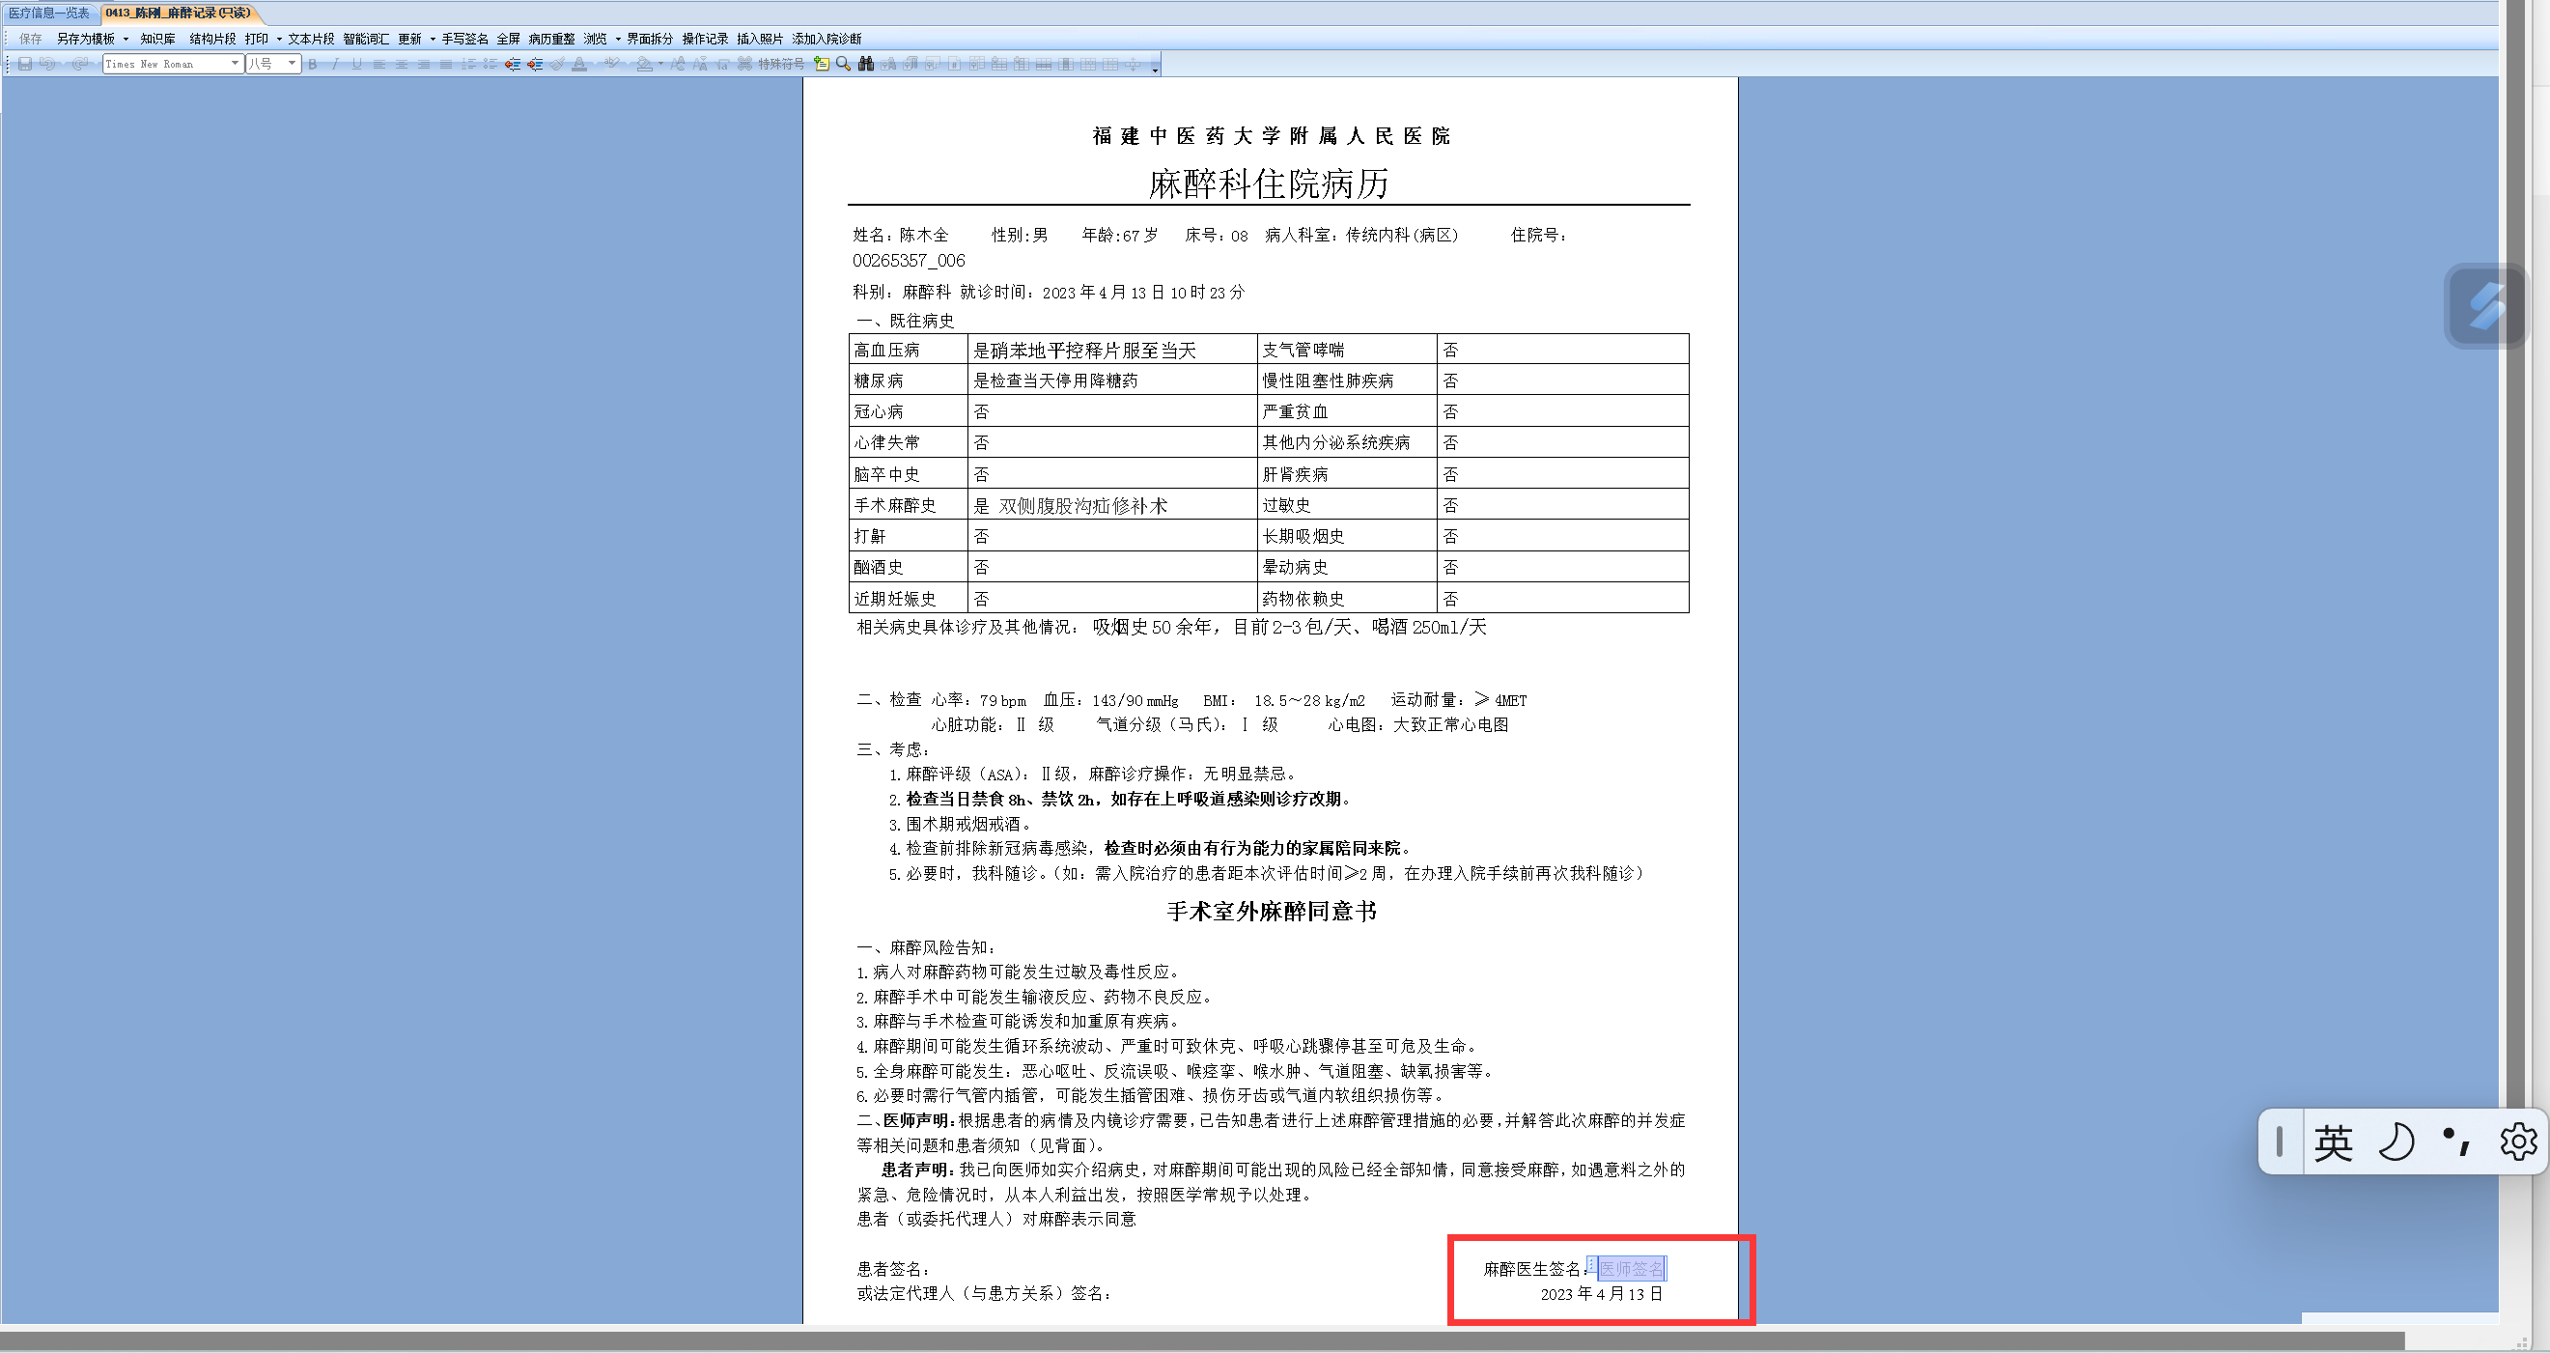Expand the 八号 font size dropdown
Image resolution: width=2550 pixels, height=1353 pixels.
pyautogui.click(x=292, y=64)
